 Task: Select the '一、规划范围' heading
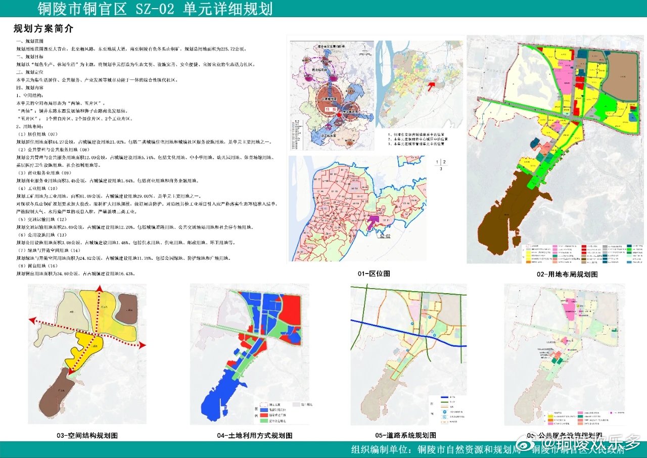tap(31, 41)
